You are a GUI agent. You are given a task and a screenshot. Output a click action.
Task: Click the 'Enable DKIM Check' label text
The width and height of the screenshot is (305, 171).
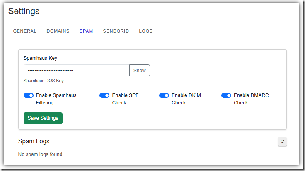186,99
